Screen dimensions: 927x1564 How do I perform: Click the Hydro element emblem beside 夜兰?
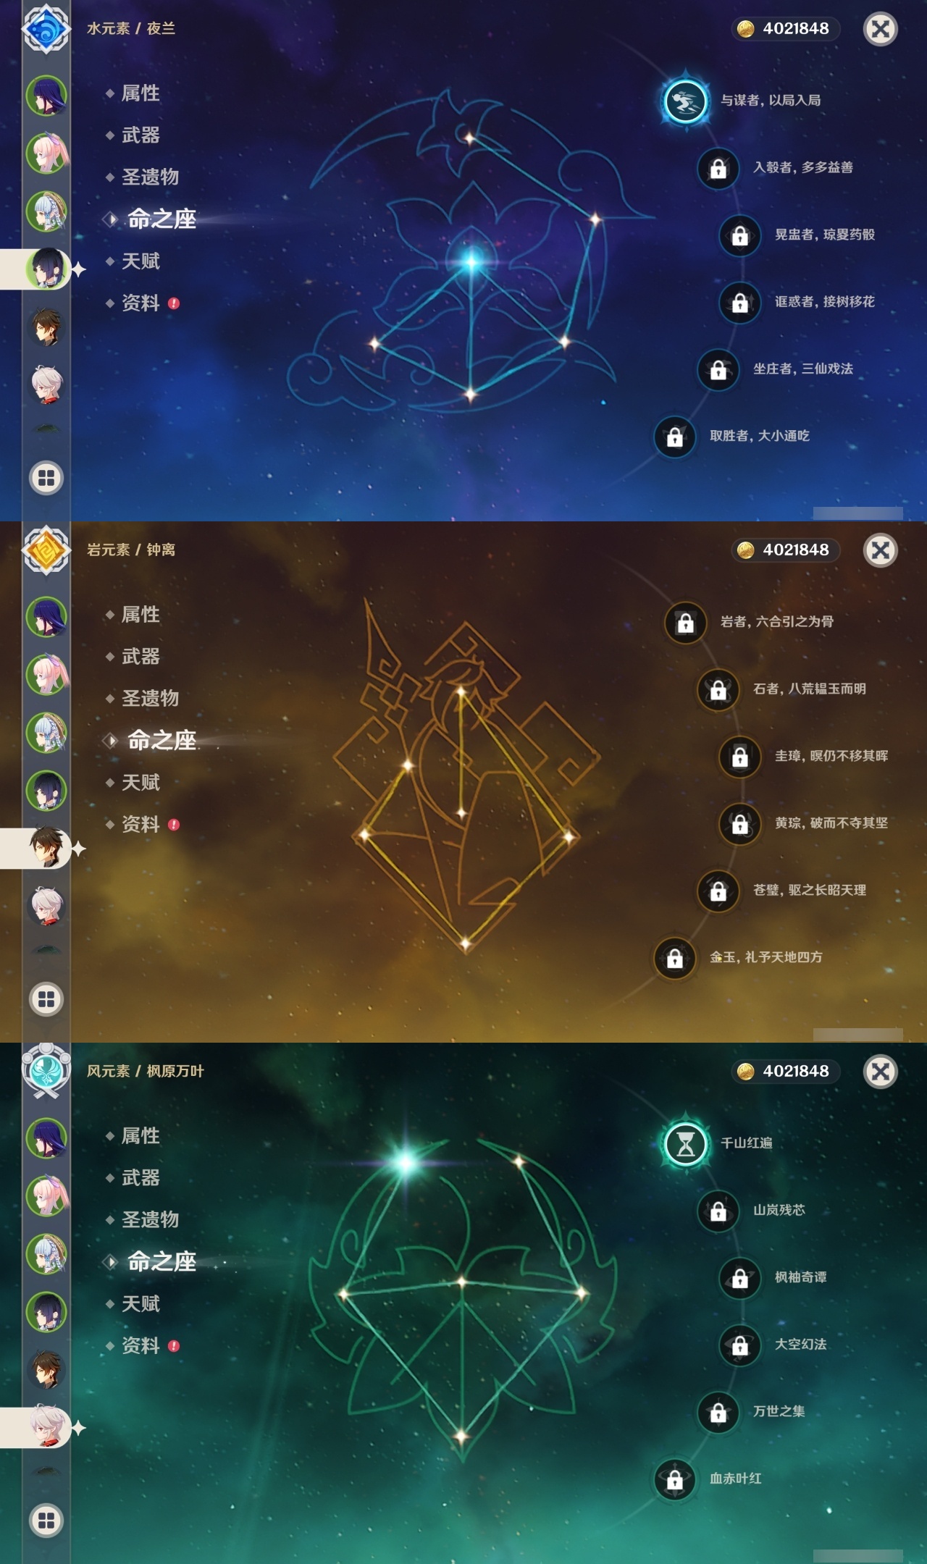pyautogui.click(x=46, y=29)
